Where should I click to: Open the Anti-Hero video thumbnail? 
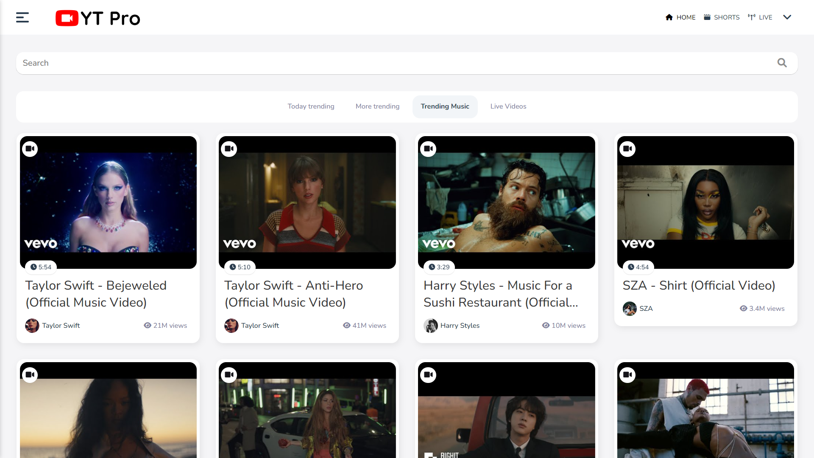click(307, 202)
